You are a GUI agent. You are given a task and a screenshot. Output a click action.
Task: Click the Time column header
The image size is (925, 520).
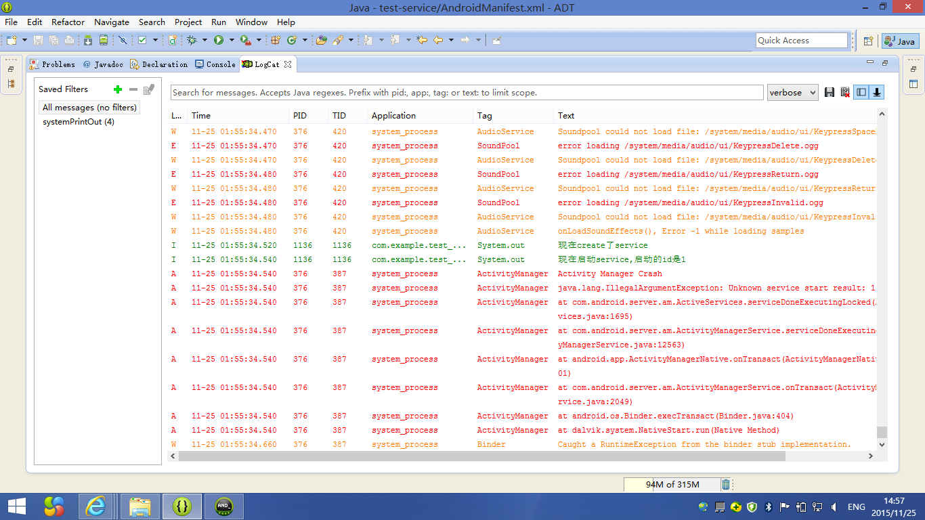click(x=238, y=116)
